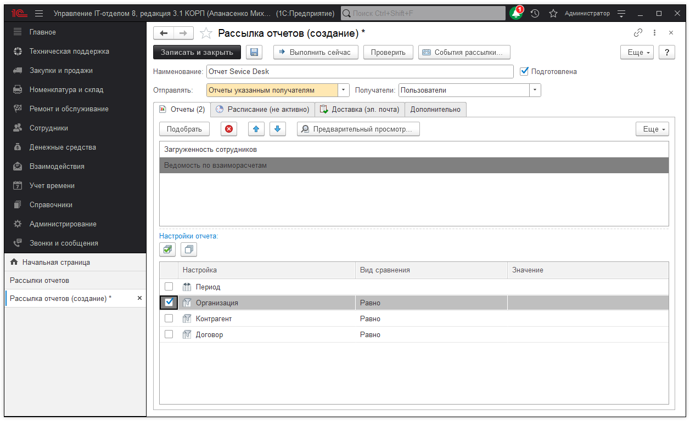Click the check all settings icon
This screenshot has width=690, height=421.
point(167,249)
